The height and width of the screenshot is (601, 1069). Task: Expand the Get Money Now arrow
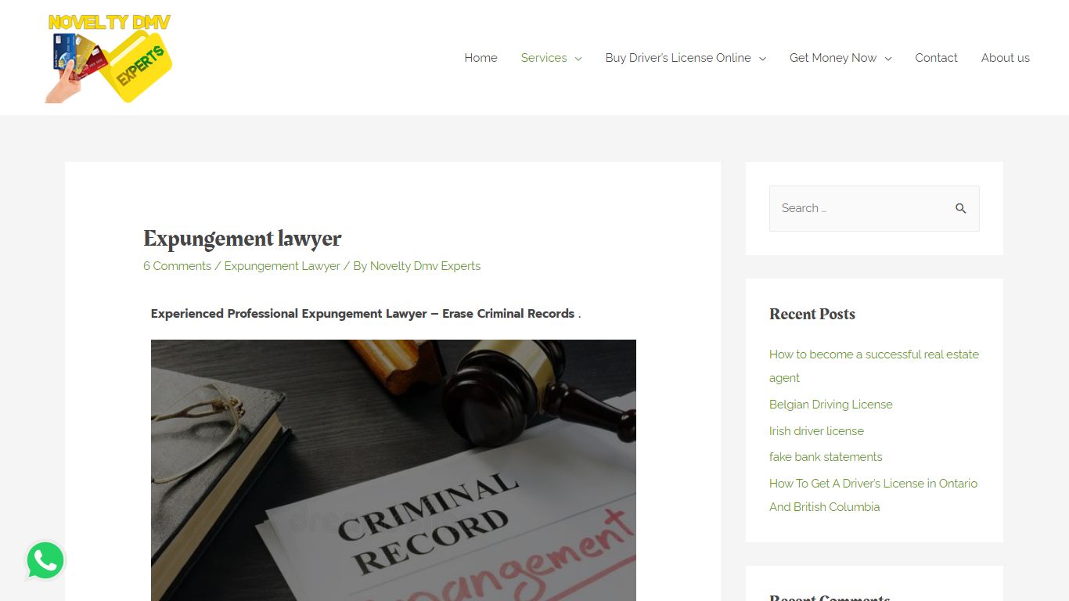[x=888, y=59]
